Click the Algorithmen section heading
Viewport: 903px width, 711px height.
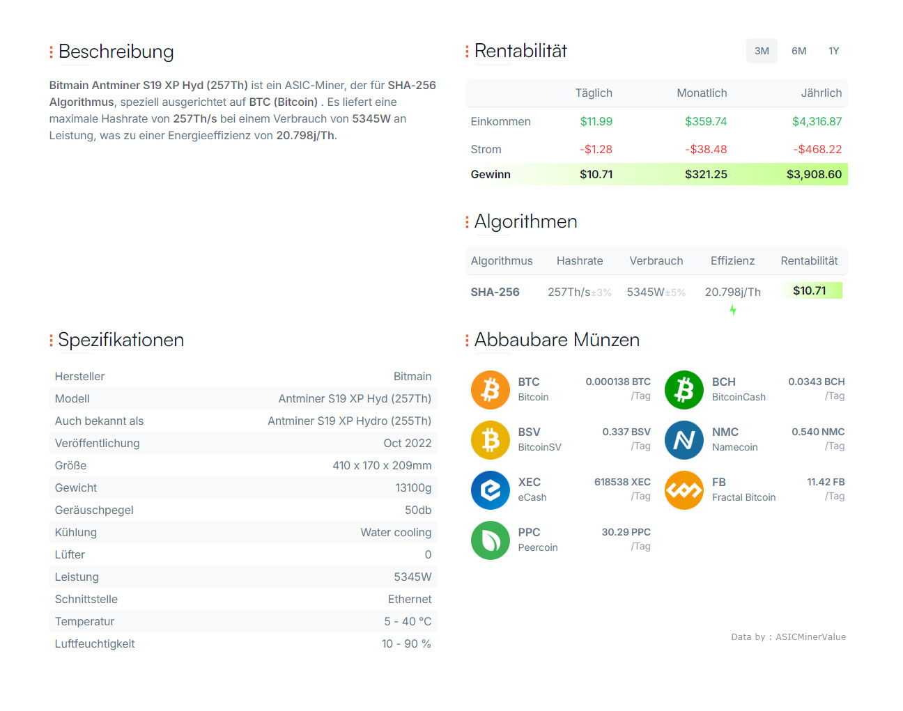pyautogui.click(x=526, y=221)
